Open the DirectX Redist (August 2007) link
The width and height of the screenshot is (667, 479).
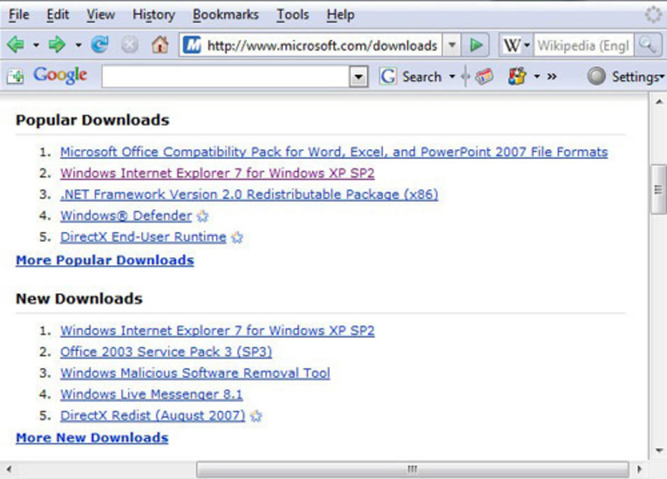[x=153, y=416]
